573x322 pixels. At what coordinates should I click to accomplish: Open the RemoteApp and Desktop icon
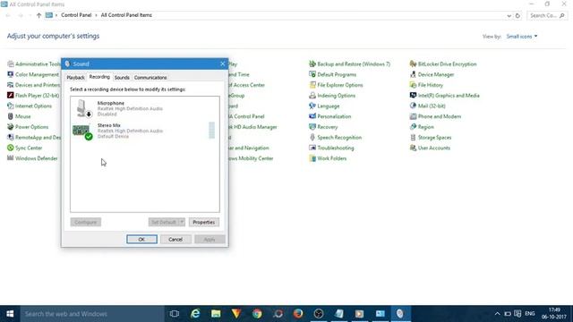34,138
